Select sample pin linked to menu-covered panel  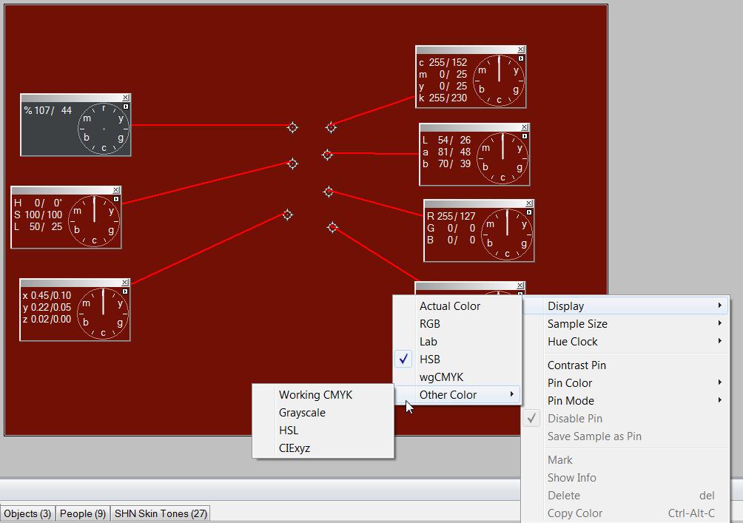332,228
